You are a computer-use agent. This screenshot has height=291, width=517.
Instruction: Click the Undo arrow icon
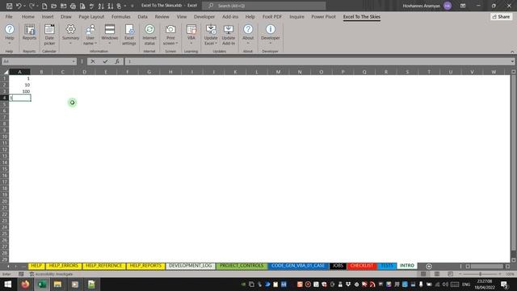coord(19,6)
